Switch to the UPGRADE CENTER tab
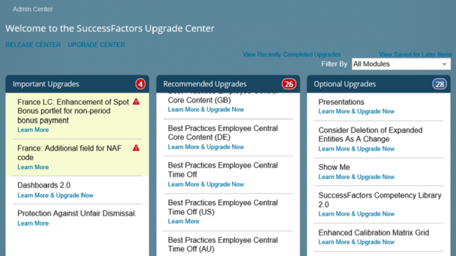Screen dimensions: 456x256 tap(97, 45)
